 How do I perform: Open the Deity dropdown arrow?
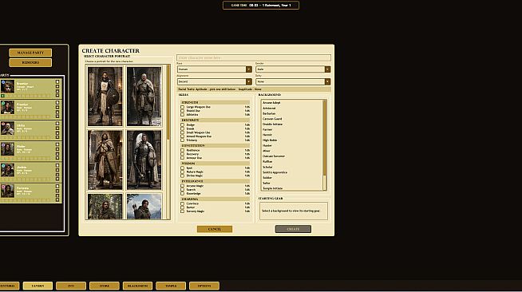327,81
